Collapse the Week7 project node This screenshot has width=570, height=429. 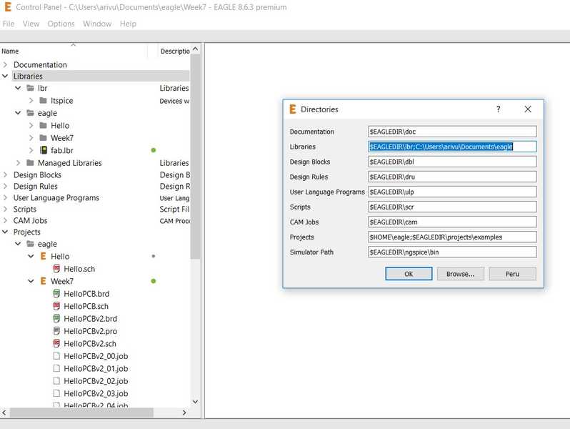tap(31, 281)
